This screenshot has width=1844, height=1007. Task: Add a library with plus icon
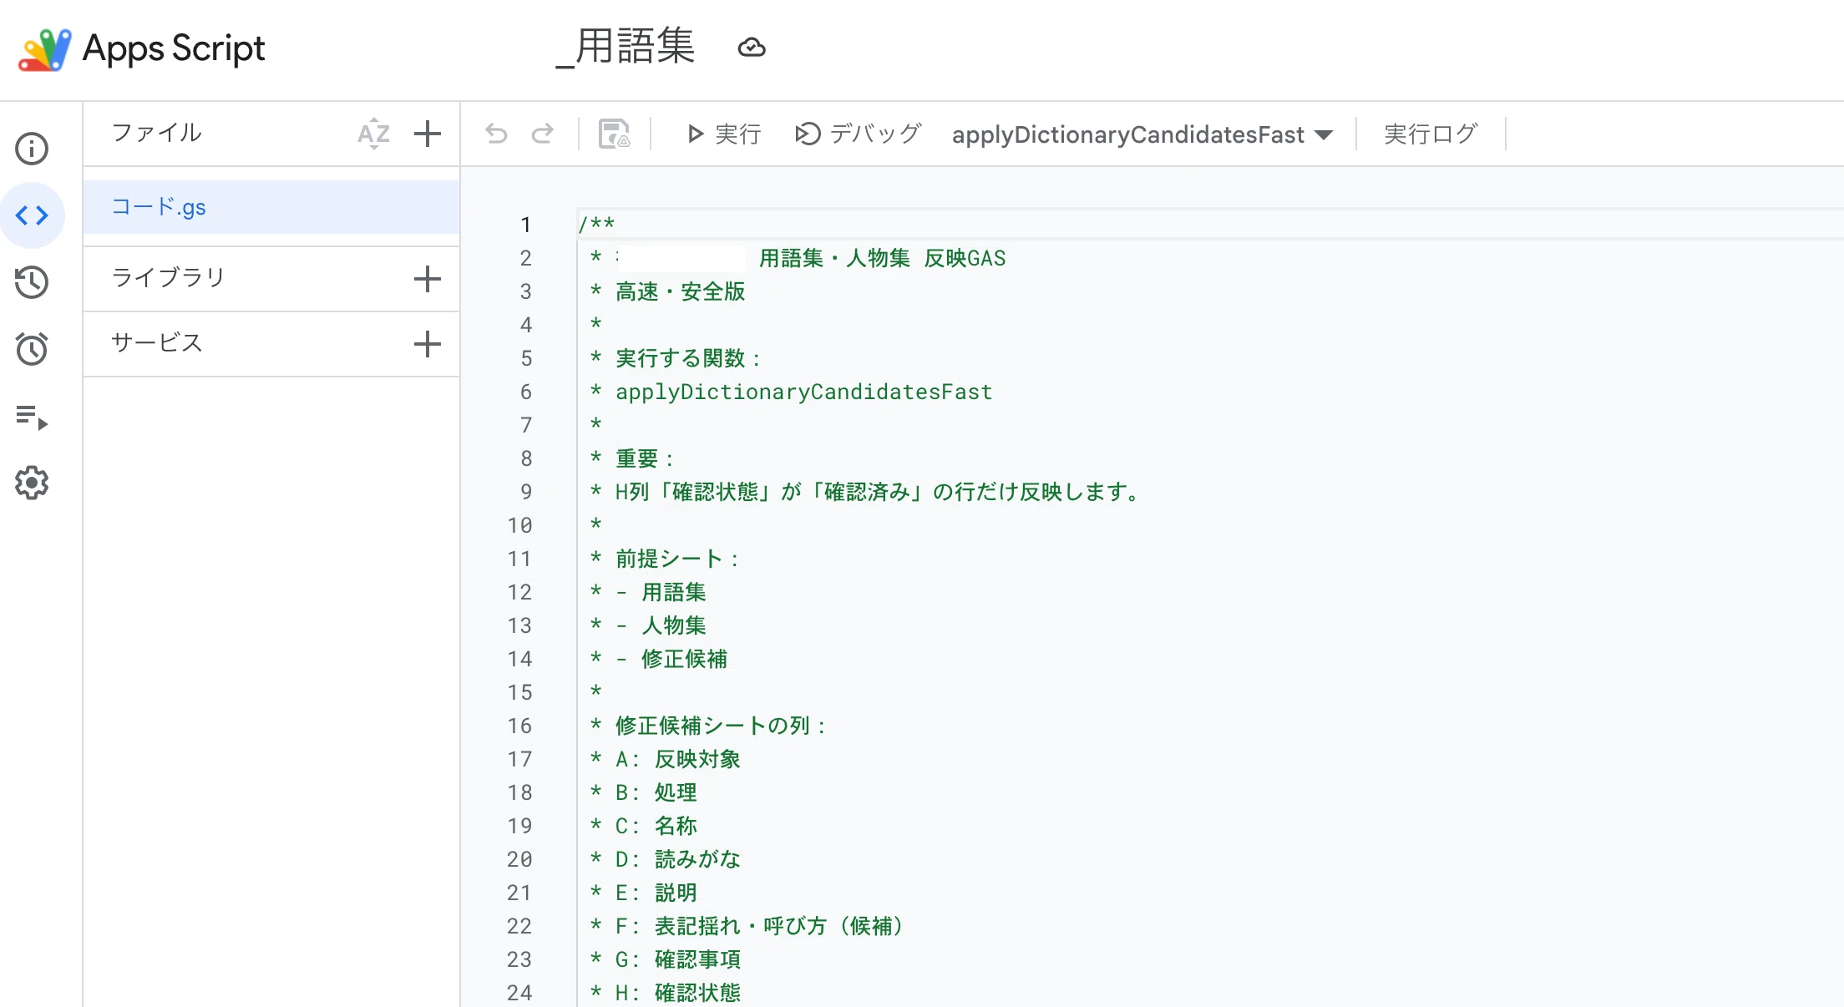(x=428, y=279)
